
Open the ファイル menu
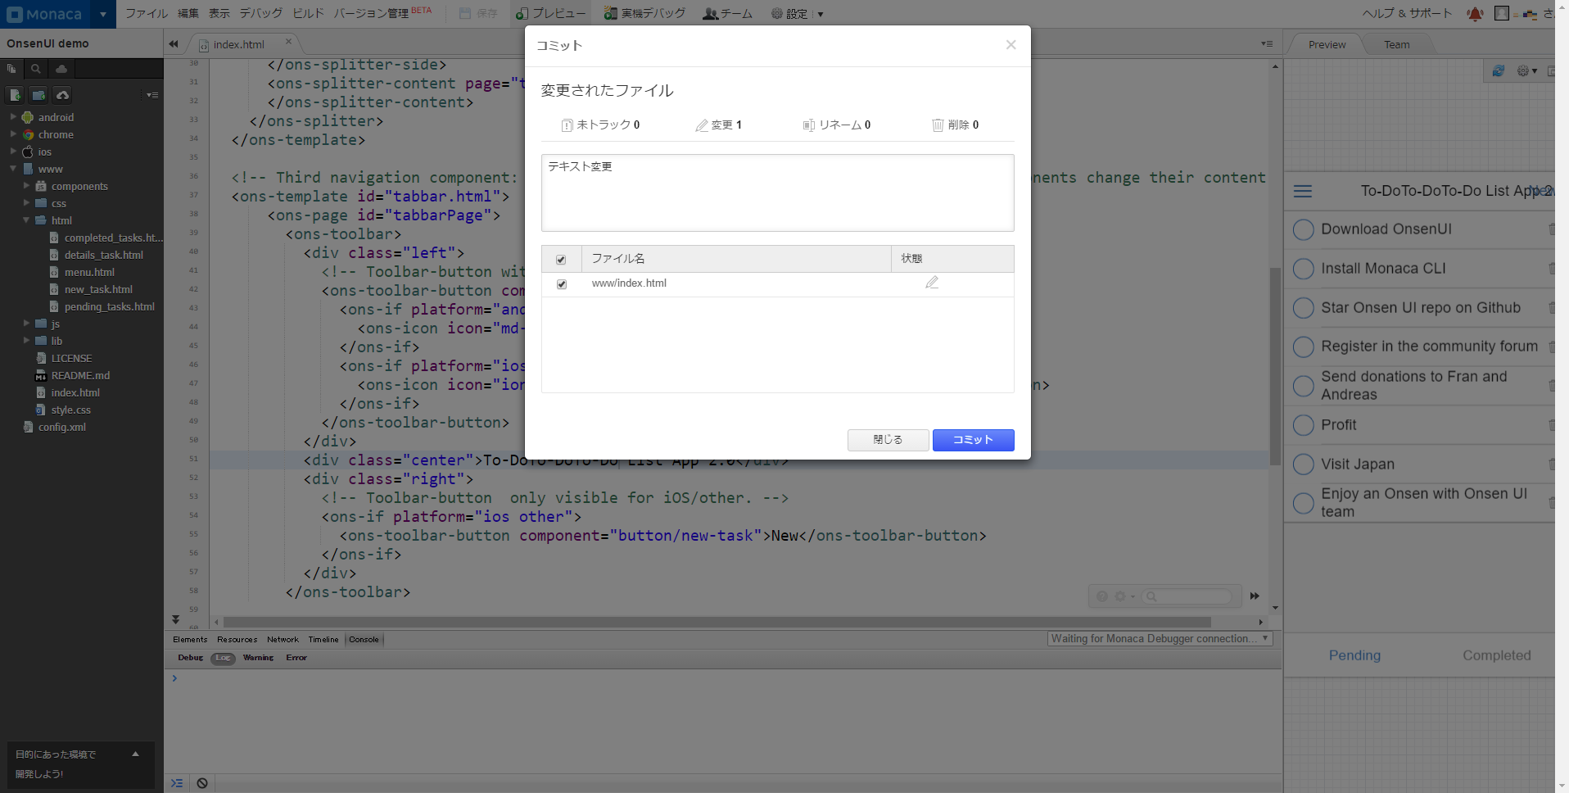click(146, 14)
